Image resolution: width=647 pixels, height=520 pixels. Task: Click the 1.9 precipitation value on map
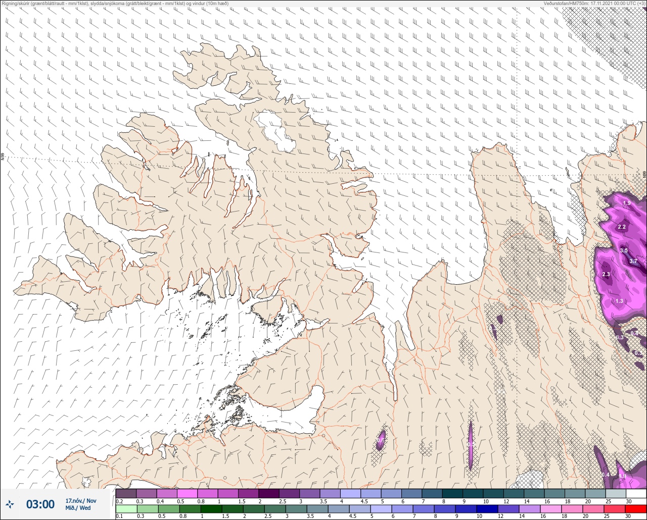click(x=627, y=203)
